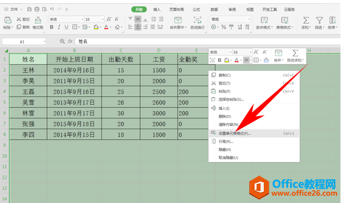341x203 pixels.
Task: Open the number format dropdown (常规)
Action: point(249,19)
